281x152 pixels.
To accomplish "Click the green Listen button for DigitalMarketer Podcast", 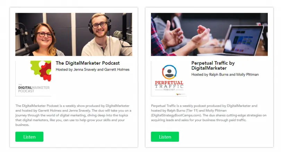I will tap(29, 137).
